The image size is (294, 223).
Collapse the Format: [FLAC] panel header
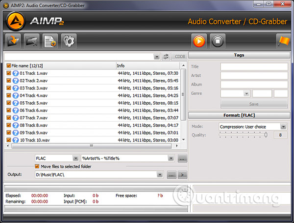coord(239,115)
